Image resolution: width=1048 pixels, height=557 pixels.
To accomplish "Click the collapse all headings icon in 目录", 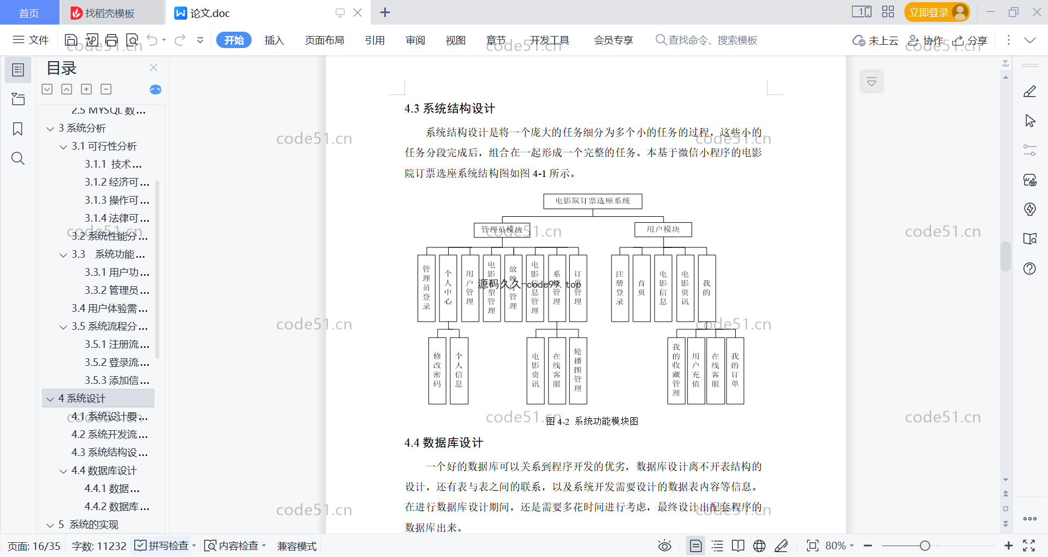I will point(67,89).
